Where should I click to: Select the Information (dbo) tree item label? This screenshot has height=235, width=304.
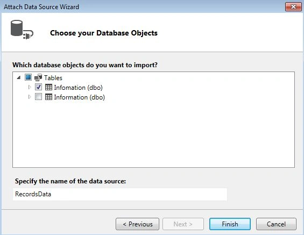79,97
